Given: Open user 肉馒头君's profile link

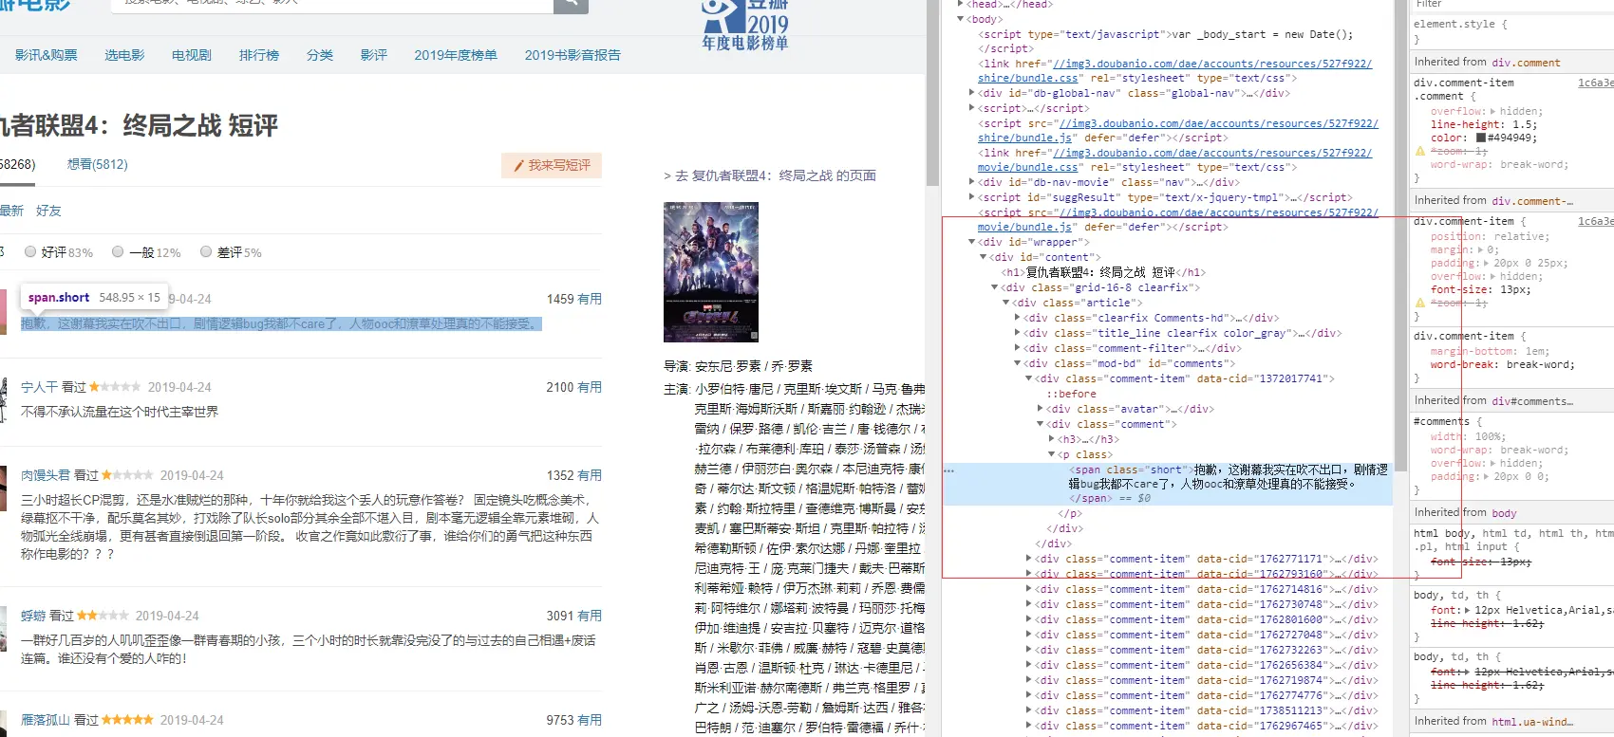Looking at the screenshot, I should click(46, 475).
